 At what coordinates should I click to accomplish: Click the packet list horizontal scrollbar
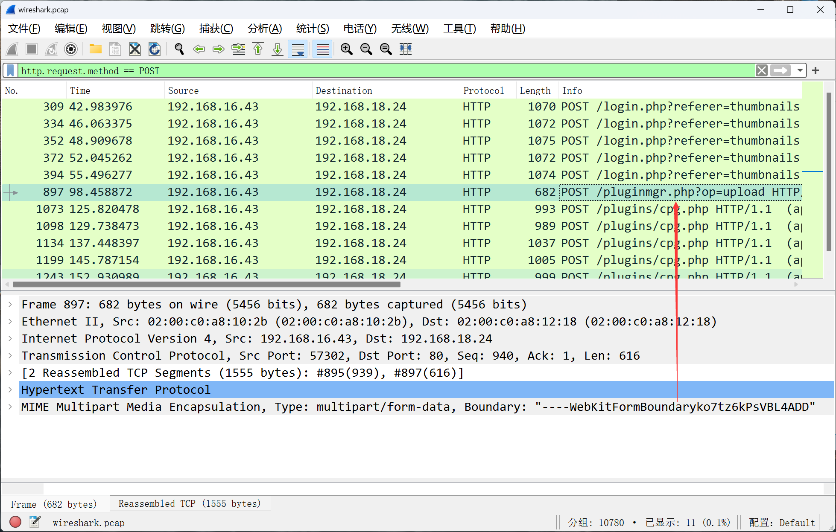click(207, 284)
